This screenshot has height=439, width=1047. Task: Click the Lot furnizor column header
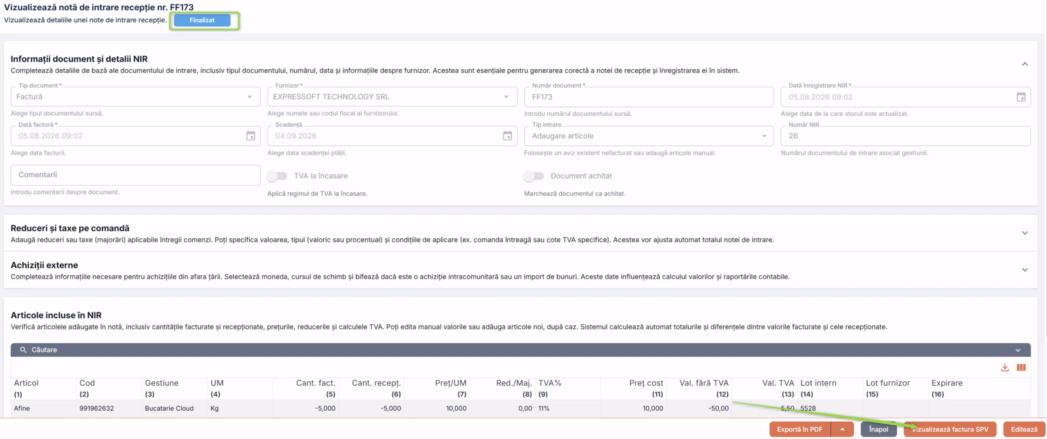[895, 388]
